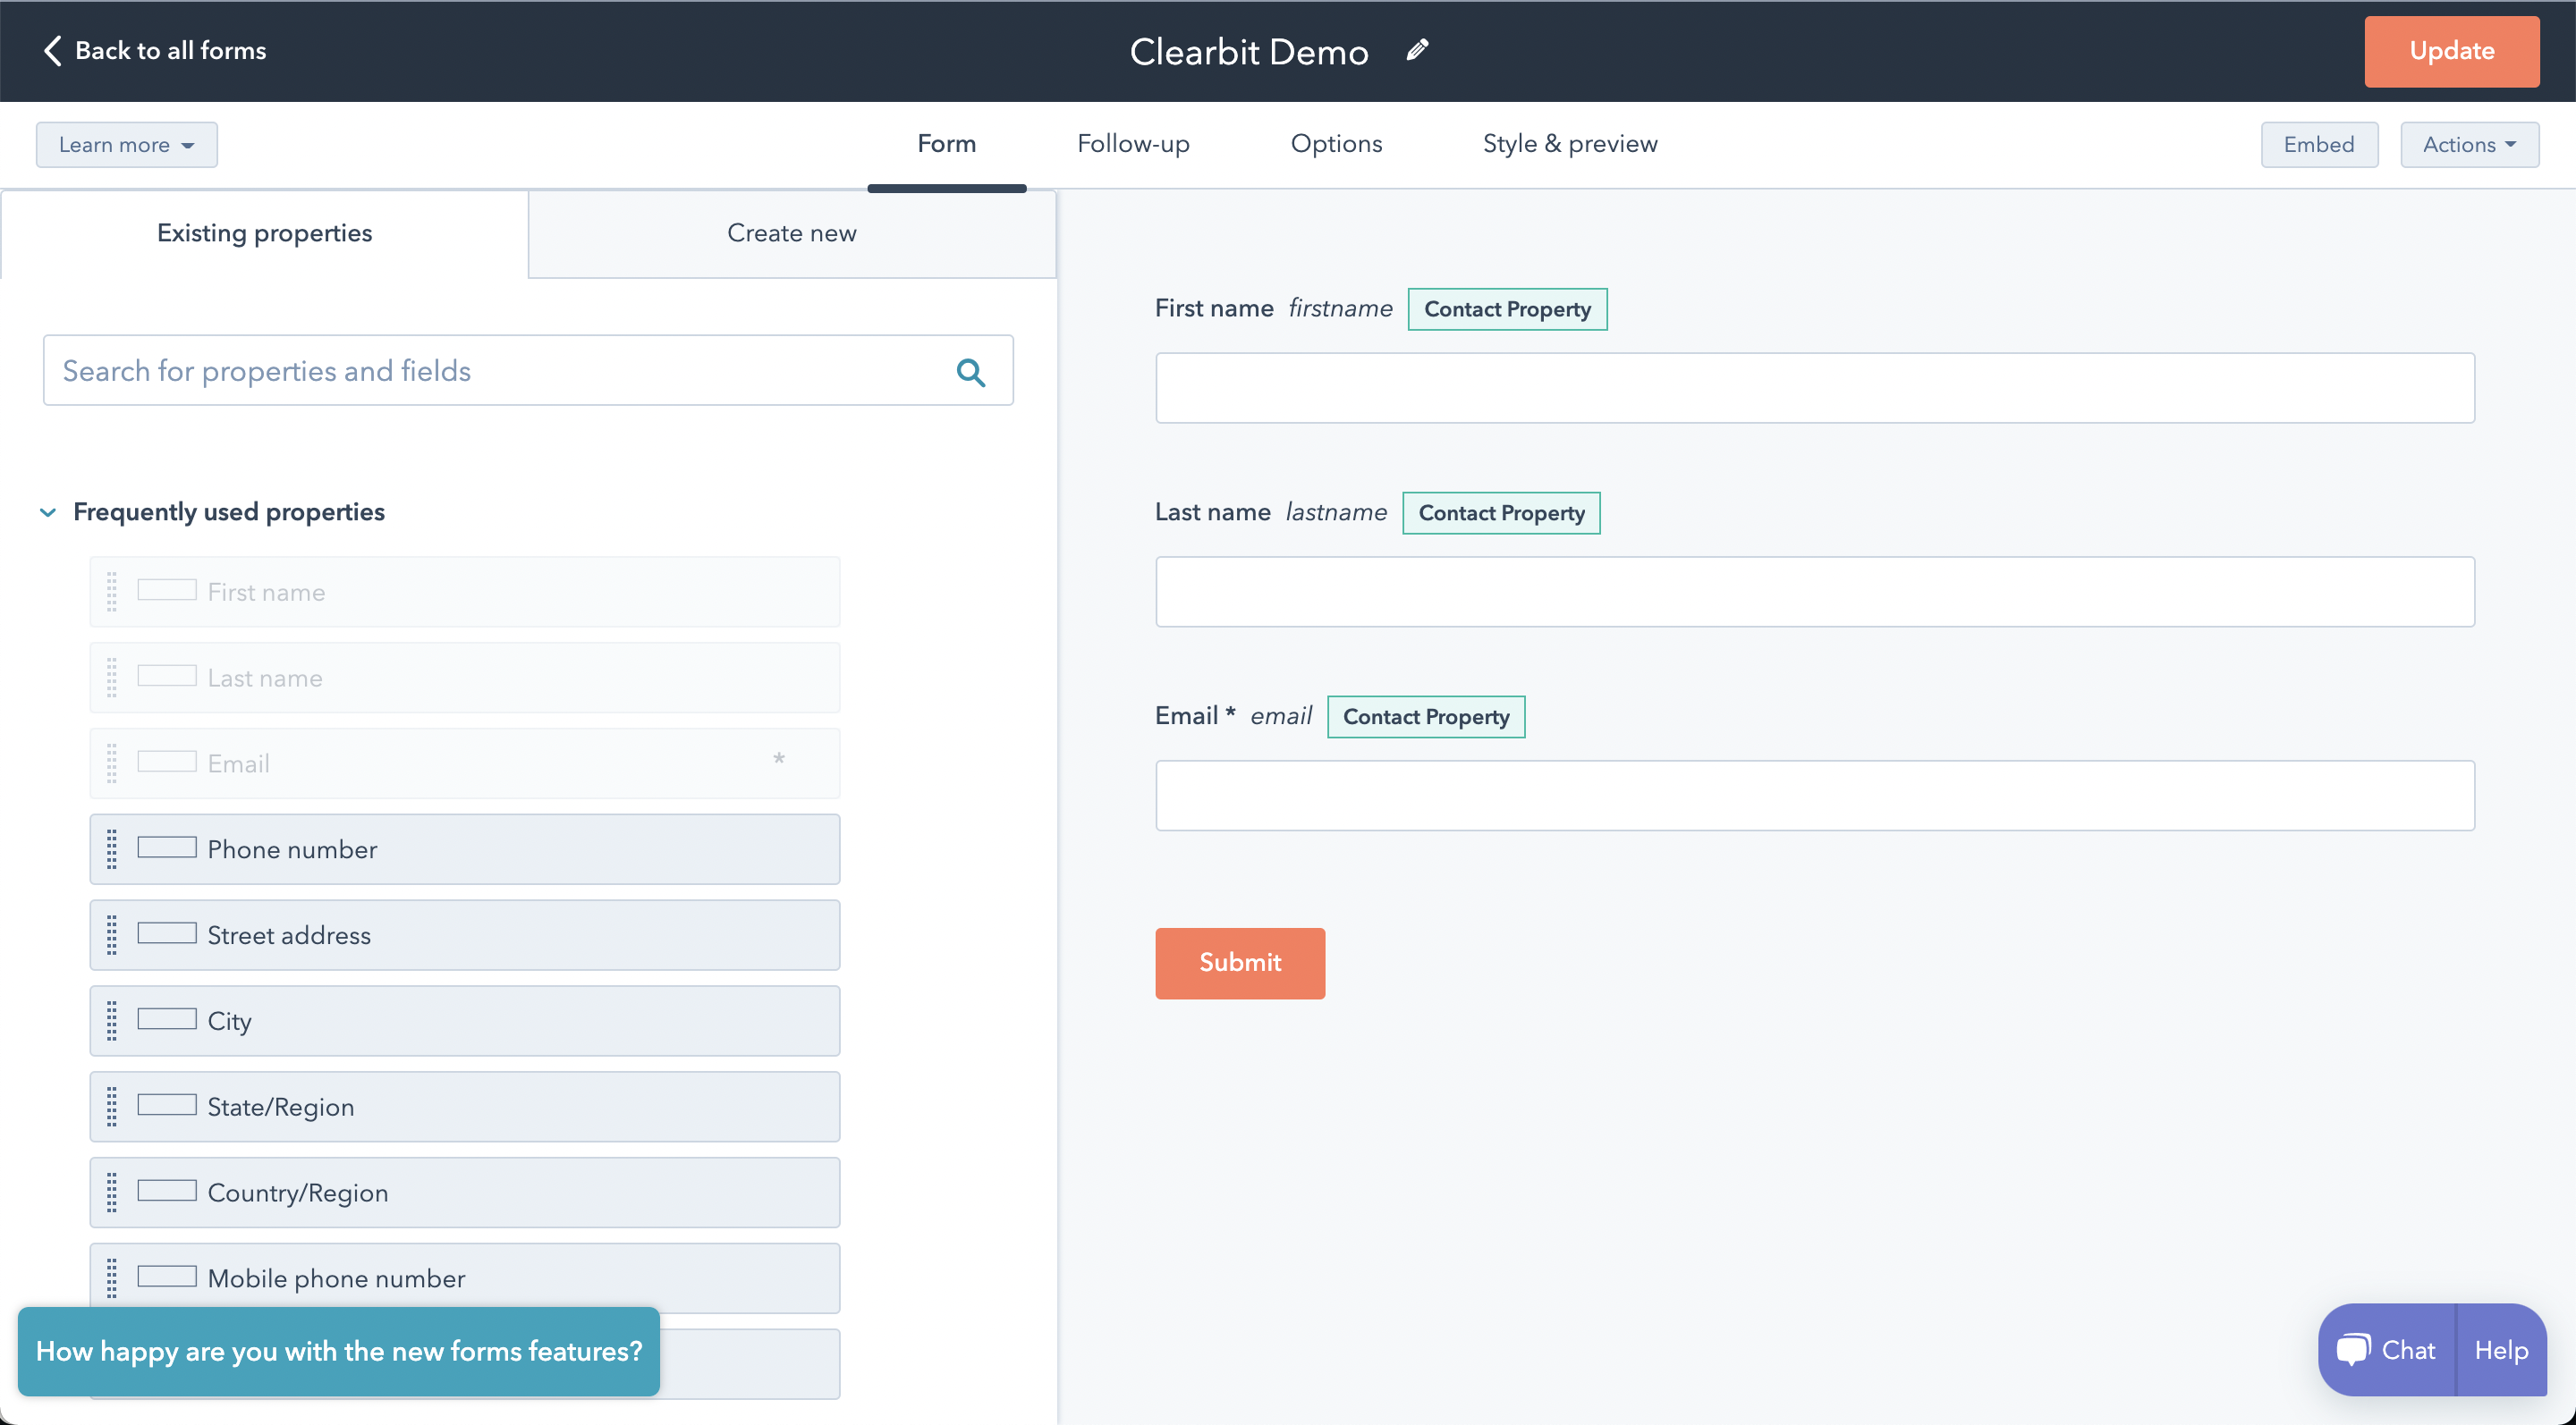Click the Chat speech bubble icon
Viewport: 2576px width, 1425px height.
coord(2353,1350)
